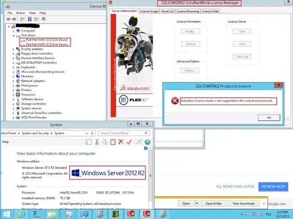
Task: Click the Reread button under License Information
Action: tap(190, 44)
